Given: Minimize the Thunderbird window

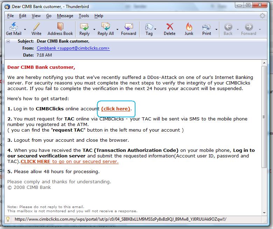Looking at the screenshot, I should (x=239, y=5).
